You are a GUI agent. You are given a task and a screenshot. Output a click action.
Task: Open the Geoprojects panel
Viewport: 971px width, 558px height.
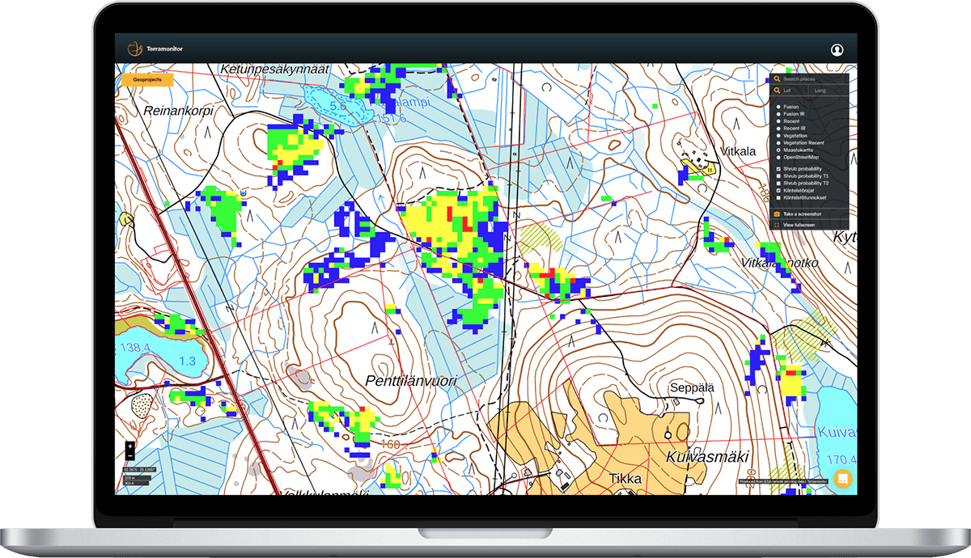(148, 80)
